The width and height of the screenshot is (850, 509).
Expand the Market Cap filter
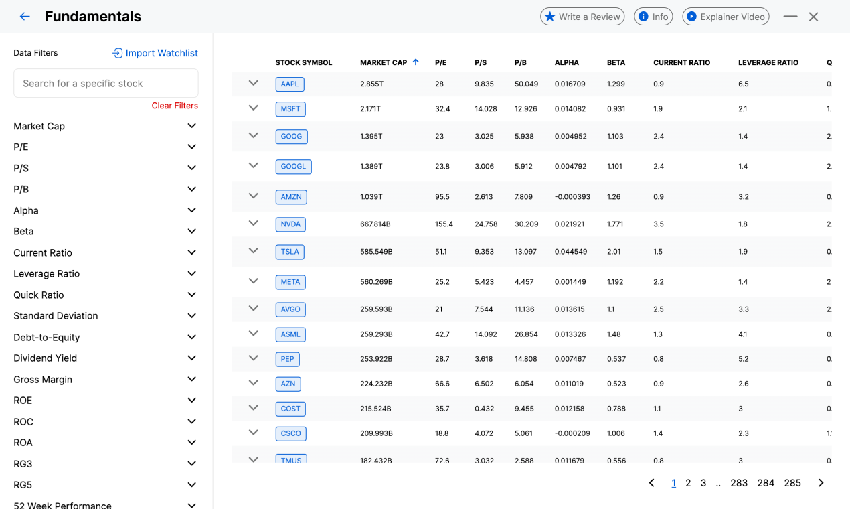106,126
